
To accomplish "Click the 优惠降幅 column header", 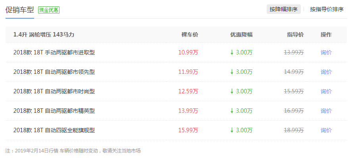I will [241, 35].
